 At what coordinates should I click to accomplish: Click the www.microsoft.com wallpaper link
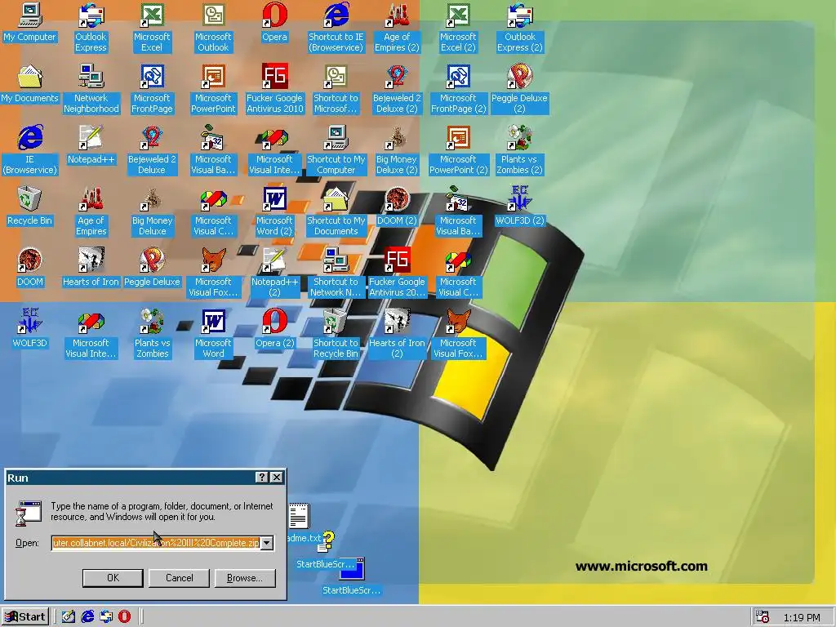point(642,567)
